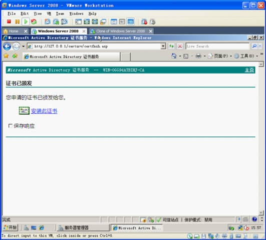The height and width of the screenshot is (240, 266).
Task: Close the Home tab X
Action: [x=26, y=31]
